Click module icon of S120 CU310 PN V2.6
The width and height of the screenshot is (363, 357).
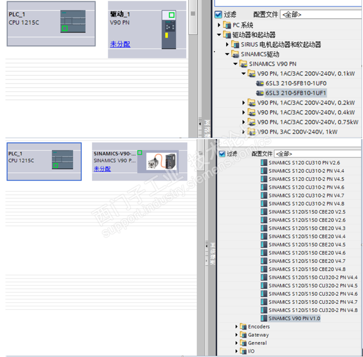tap(263, 162)
